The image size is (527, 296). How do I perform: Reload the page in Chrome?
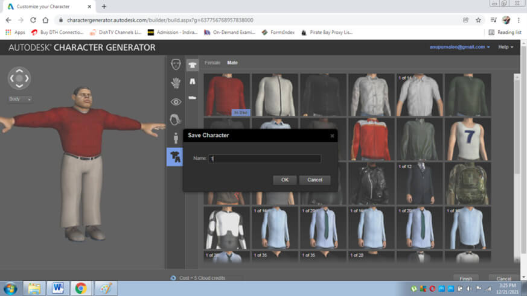coord(33,20)
